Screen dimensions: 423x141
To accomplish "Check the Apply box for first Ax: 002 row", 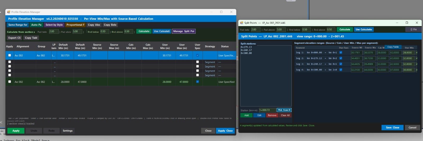I will [x=10, y=55].
